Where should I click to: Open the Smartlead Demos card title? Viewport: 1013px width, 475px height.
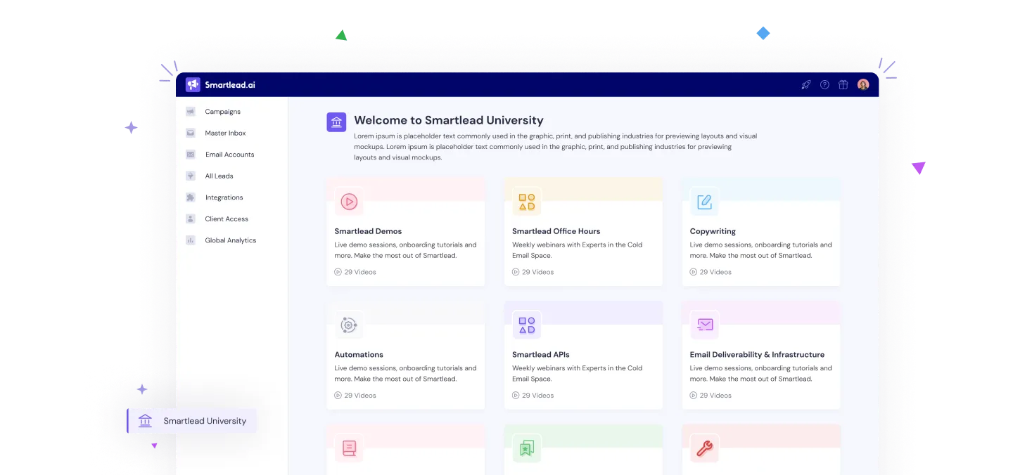coord(368,231)
